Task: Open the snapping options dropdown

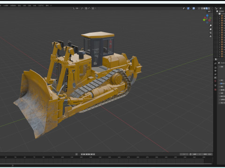Action: tap(89, 8)
